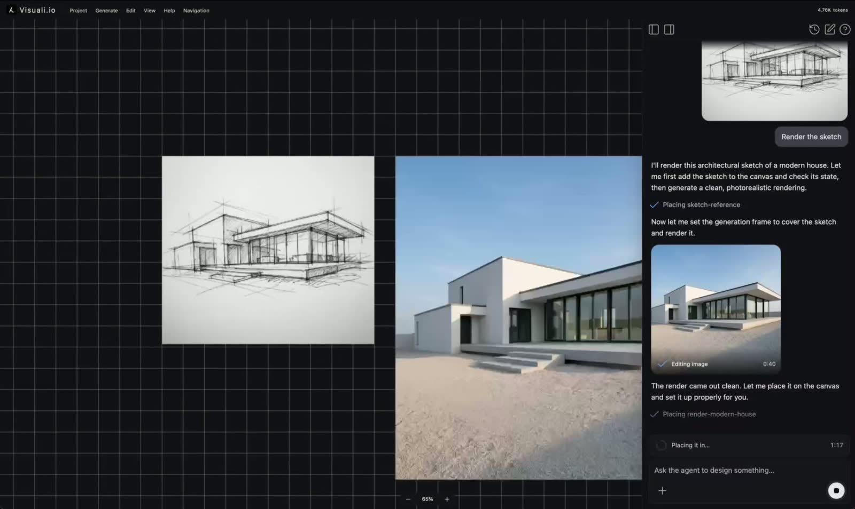The width and height of the screenshot is (855, 509).
Task: Toggle the right sidebar panel icon
Action: pyautogui.click(x=669, y=29)
